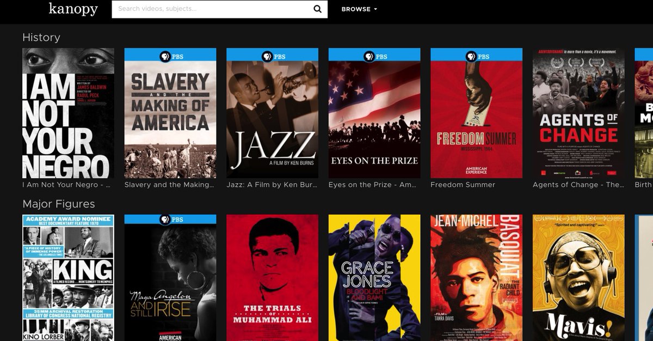The width and height of the screenshot is (653, 341).
Task: Click the 'I Am Not Your Negro' title link
Action: 66,185
